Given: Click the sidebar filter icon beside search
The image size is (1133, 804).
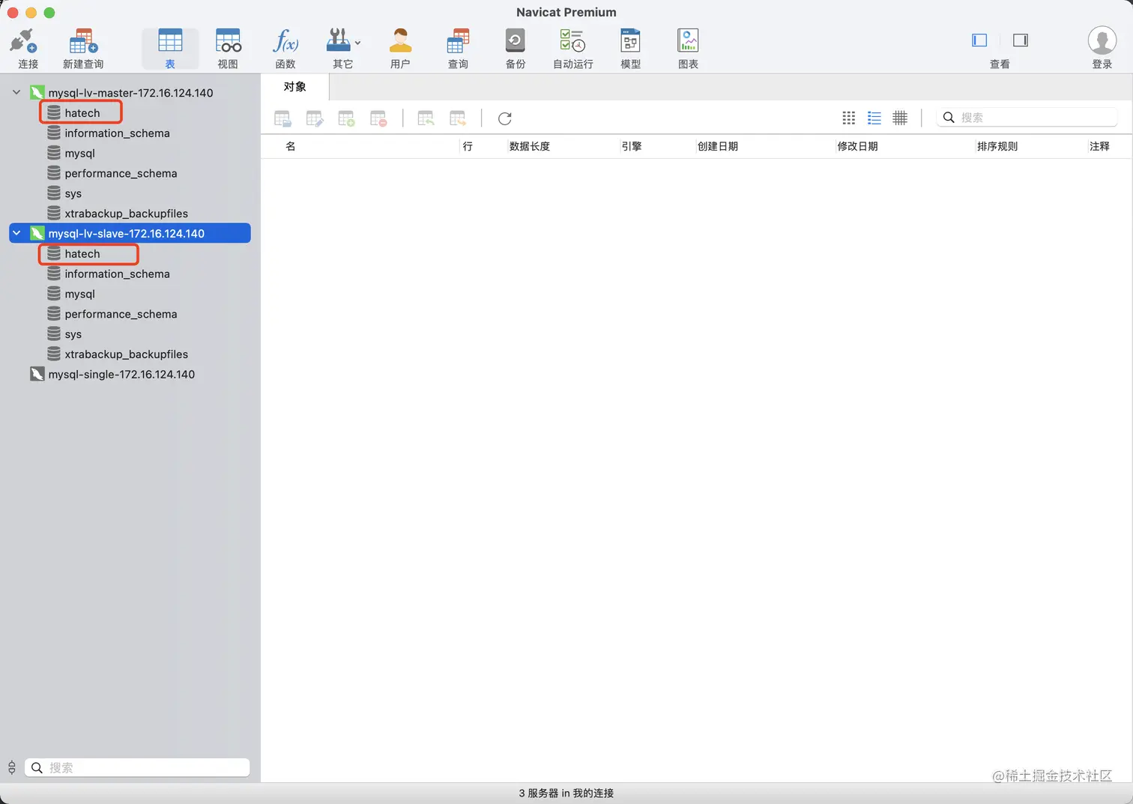Looking at the screenshot, I should (12, 767).
